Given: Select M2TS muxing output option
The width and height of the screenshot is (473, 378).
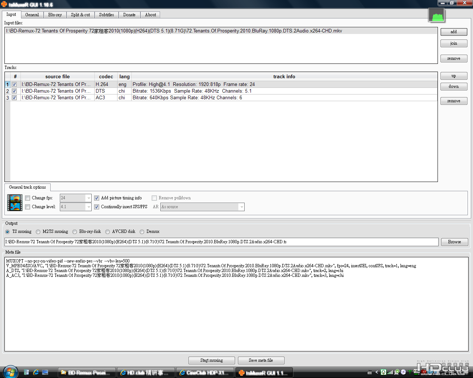Looking at the screenshot, I should [38, 232].
